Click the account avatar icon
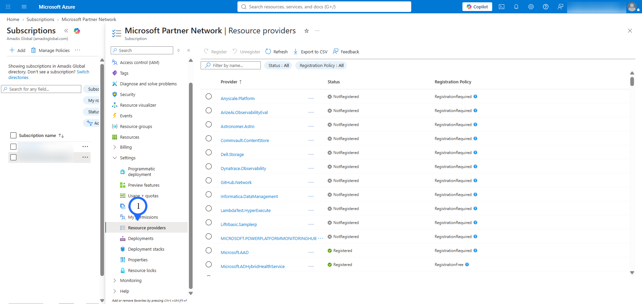The height and width of the screenshot is (304, 642). pos(632,7)
